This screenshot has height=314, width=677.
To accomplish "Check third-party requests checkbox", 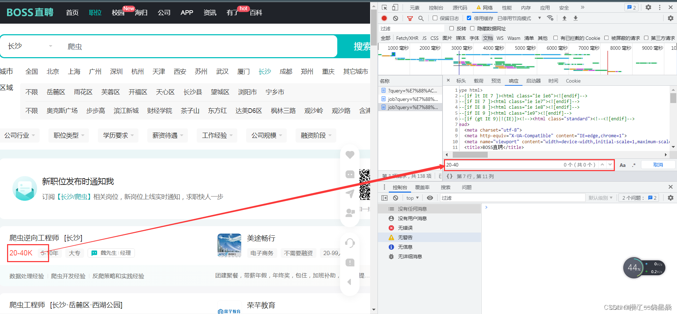I will tap(646, 38).
